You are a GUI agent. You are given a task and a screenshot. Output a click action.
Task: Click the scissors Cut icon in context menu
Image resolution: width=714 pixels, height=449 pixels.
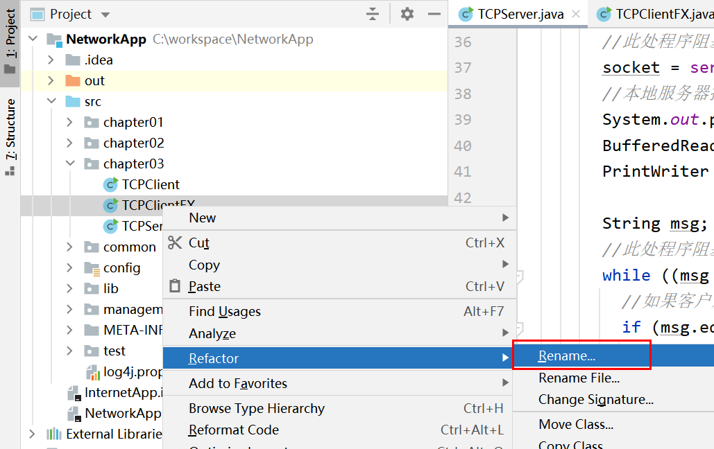coord(174,243)
